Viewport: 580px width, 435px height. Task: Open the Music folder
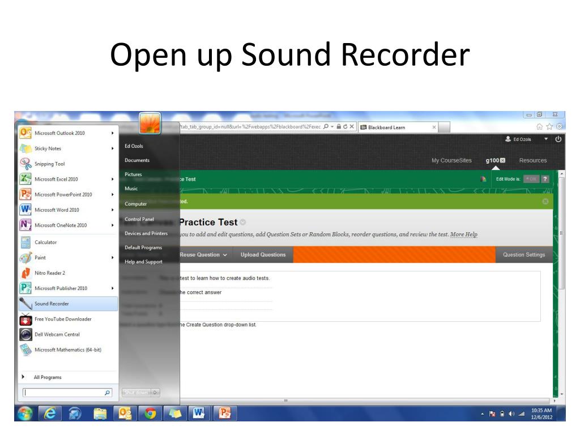[131, 188]
